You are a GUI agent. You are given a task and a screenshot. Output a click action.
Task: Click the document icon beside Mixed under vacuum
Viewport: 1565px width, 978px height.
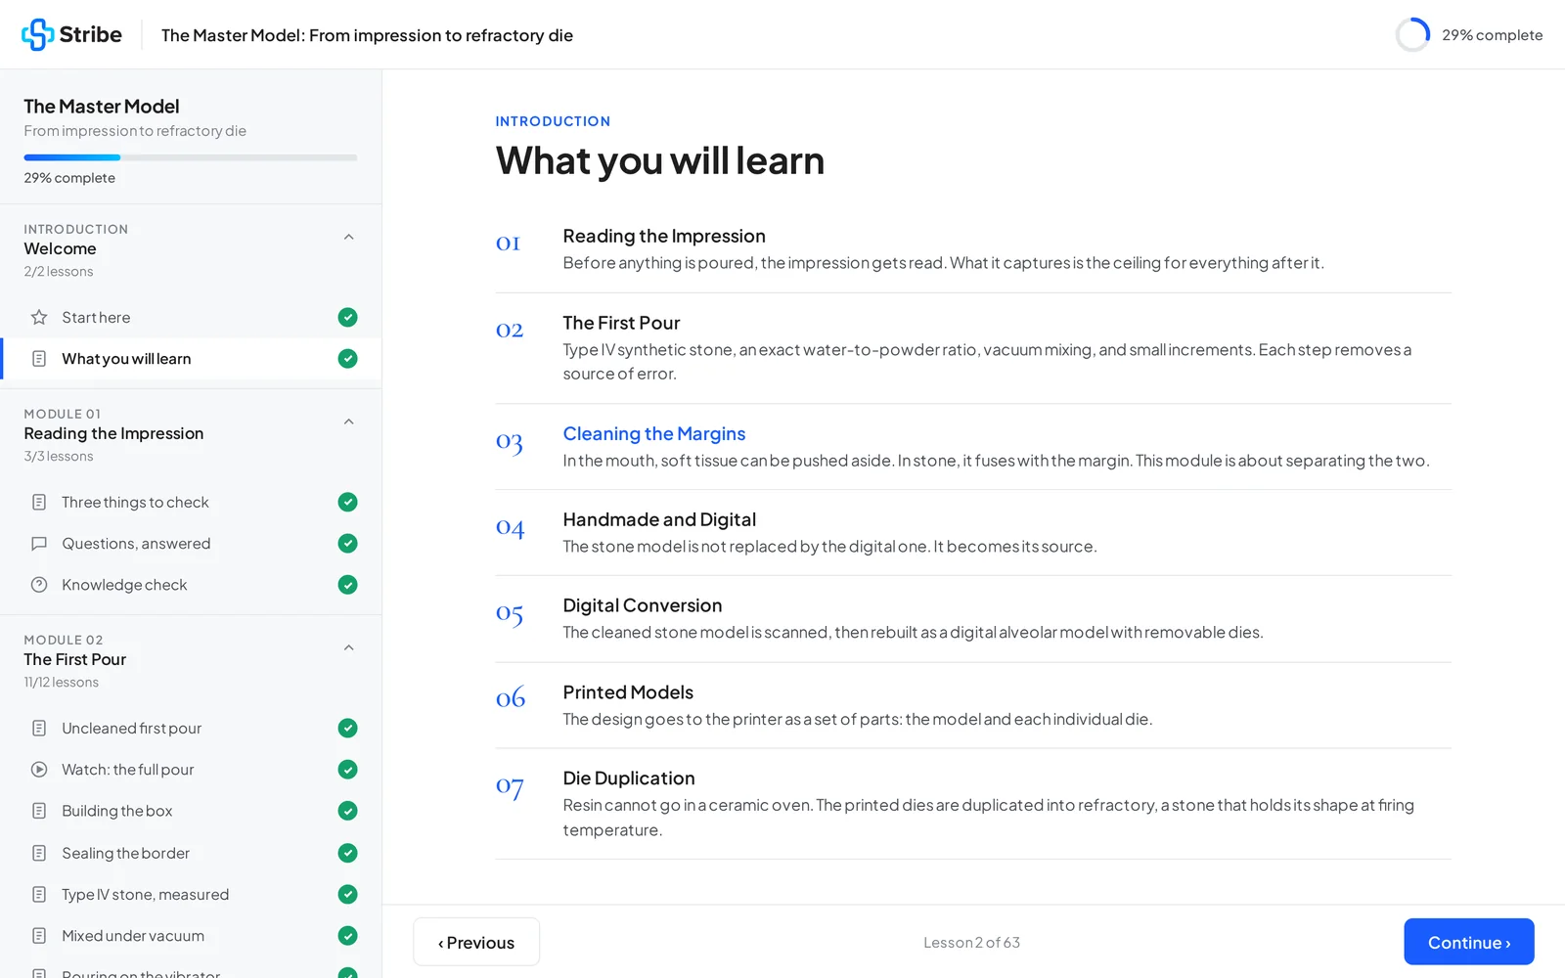39,936
